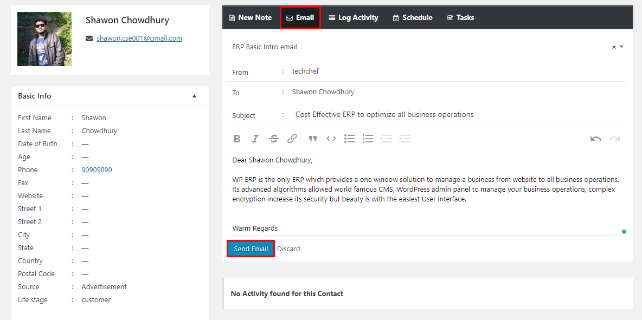Create a numbered list in email body
The width and height of the screenshot is (642, 320).
368,139
